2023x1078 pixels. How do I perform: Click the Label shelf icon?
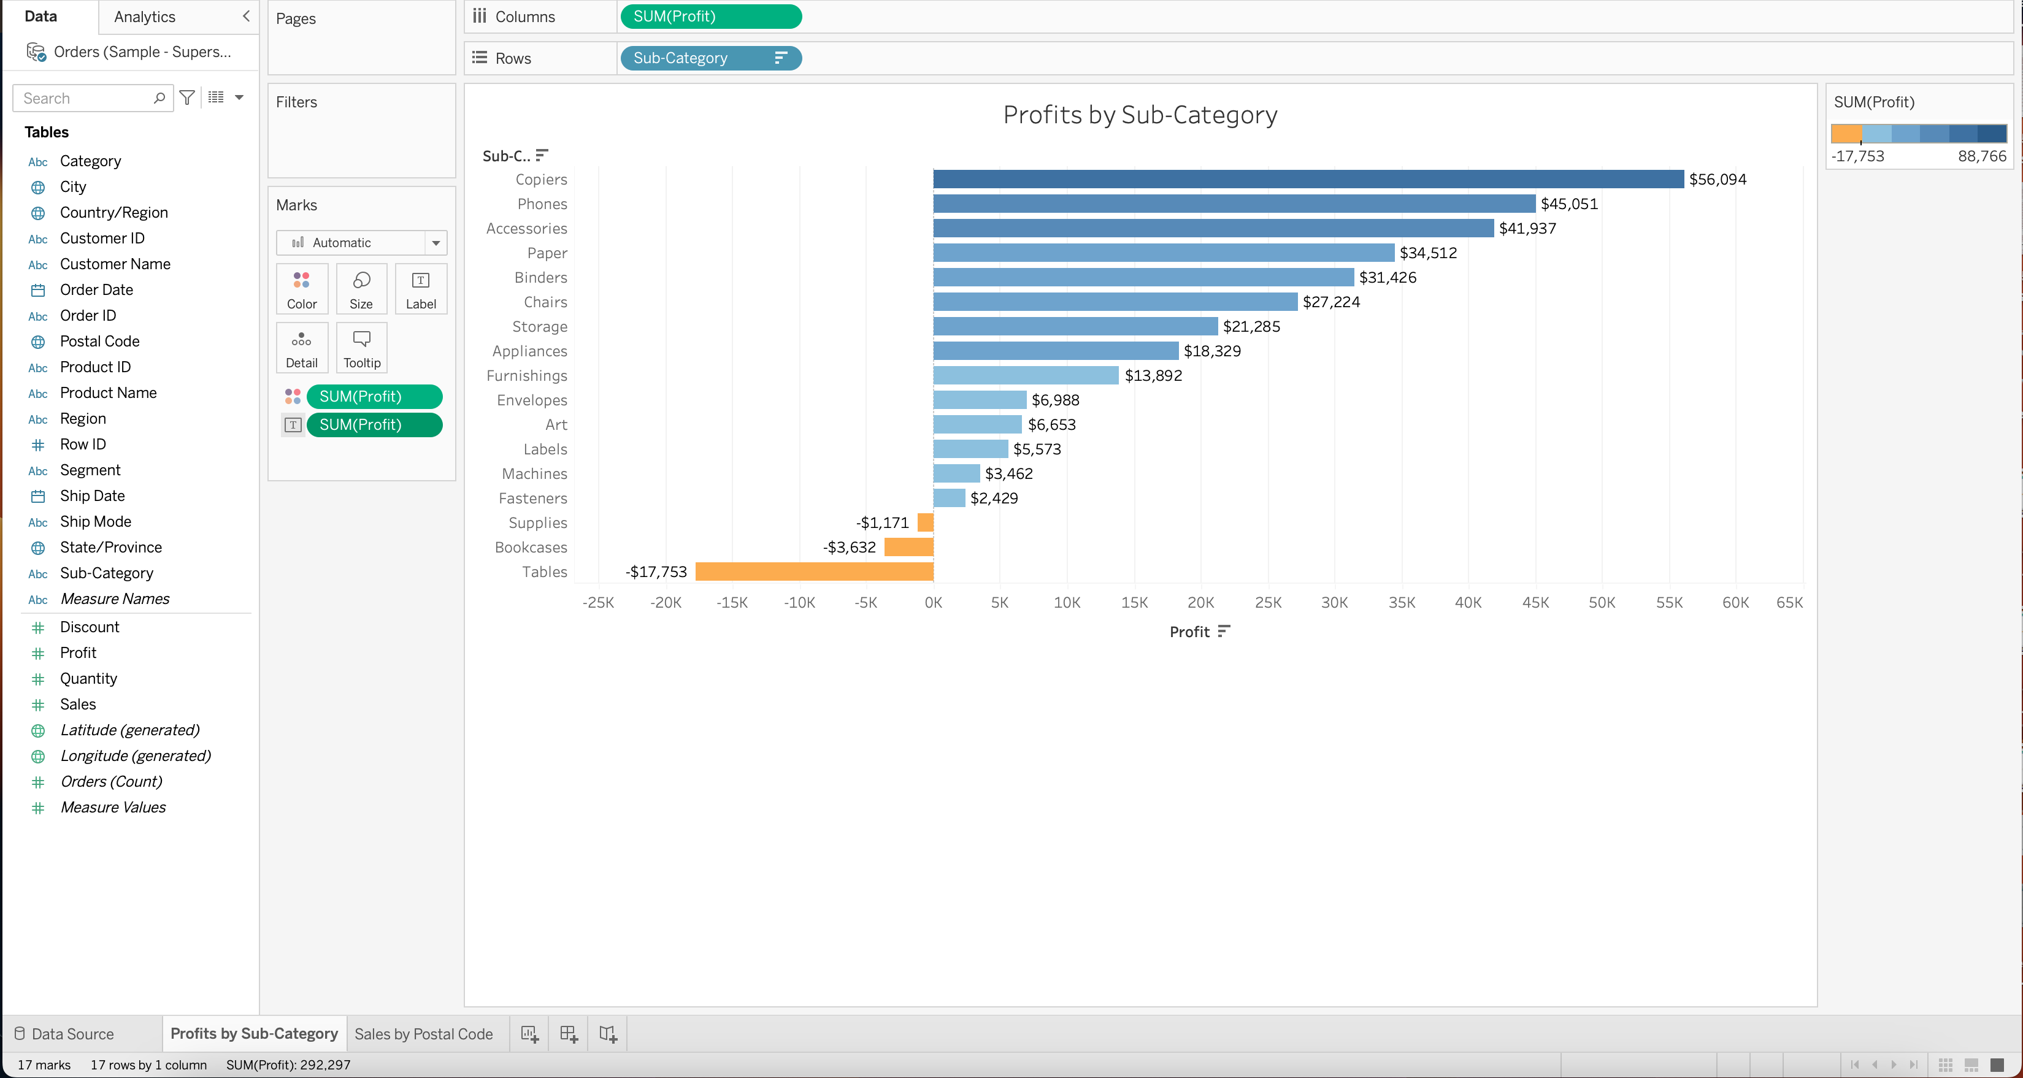coord(421,288)
